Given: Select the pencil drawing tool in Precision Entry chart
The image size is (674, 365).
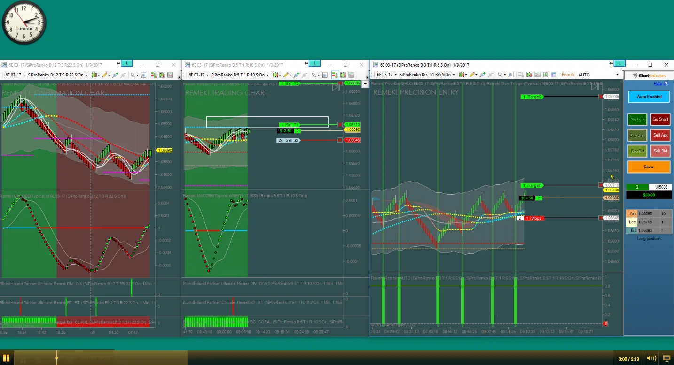Looking at the screenshot, I should (472, 75).
